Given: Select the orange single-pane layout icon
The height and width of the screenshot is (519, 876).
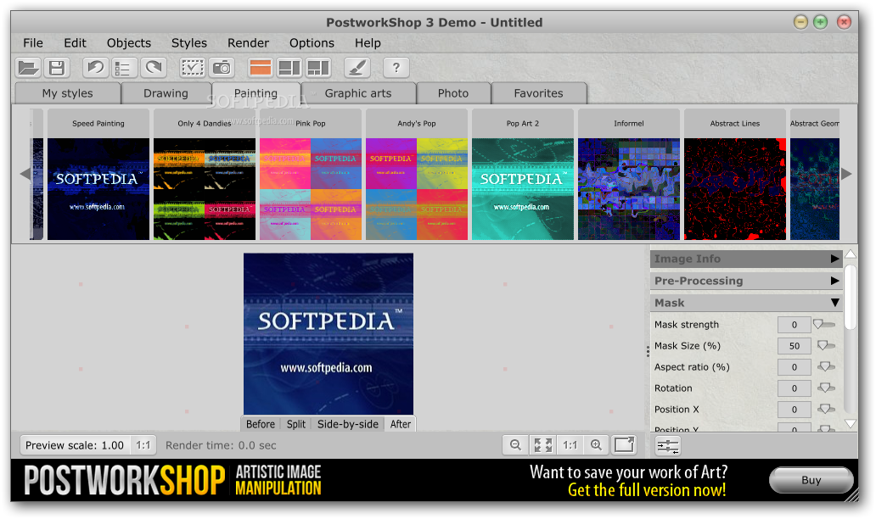Looking at the screenshot, I should coord(261,68).
